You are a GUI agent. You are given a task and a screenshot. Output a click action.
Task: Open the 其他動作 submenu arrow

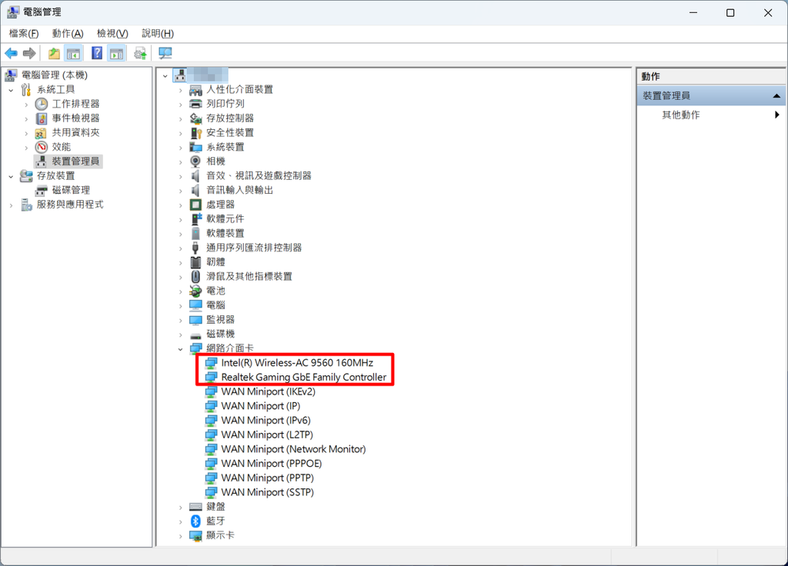pos(776,115)
